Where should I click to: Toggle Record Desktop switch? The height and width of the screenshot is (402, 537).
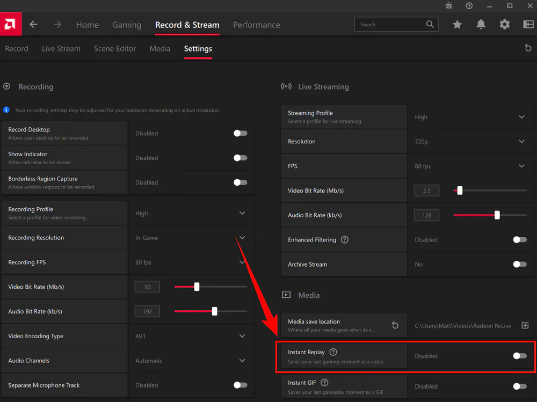[241, 133]
